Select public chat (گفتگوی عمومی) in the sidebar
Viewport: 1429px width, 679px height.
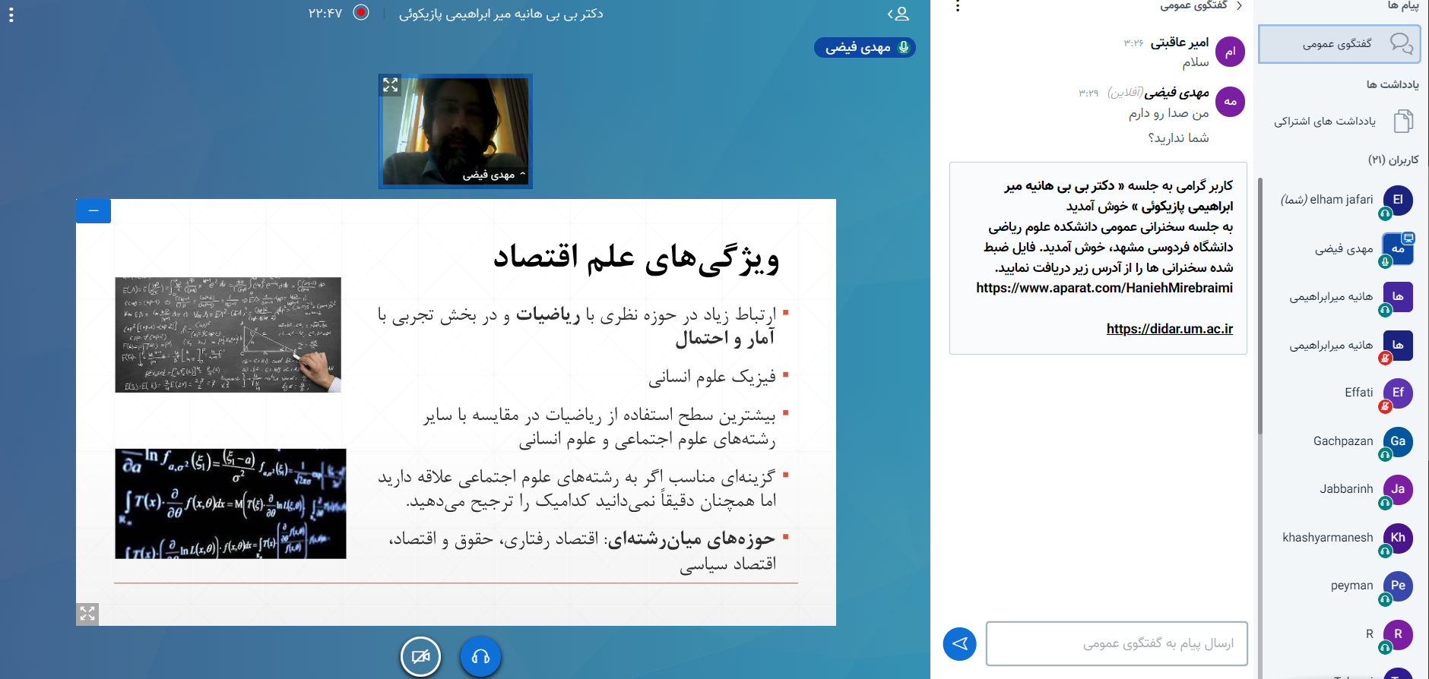(x=1339, y=44)
